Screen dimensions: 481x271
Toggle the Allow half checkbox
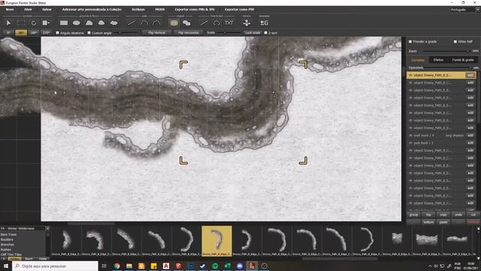point(455,41)
